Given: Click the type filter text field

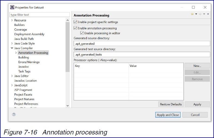Looking at the screenshot, I should coord(40,15).
